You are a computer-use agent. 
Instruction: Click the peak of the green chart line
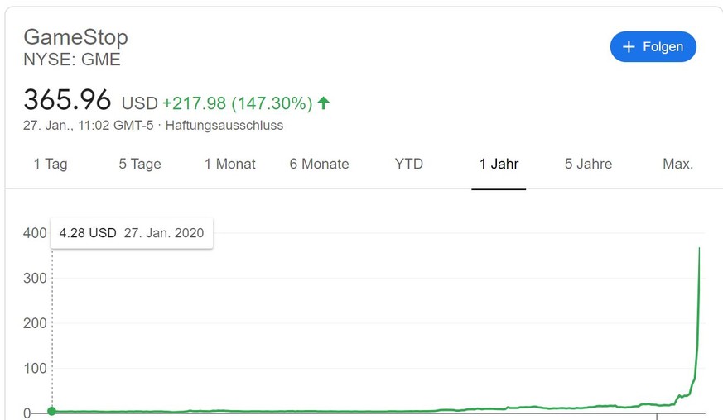(x=700, y=249)
